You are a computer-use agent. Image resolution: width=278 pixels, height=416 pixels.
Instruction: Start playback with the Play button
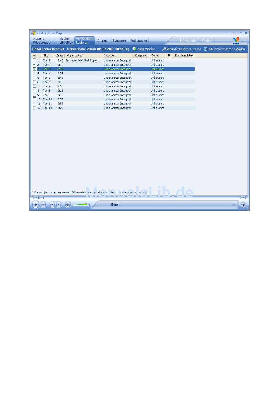[x=35, y=205]
